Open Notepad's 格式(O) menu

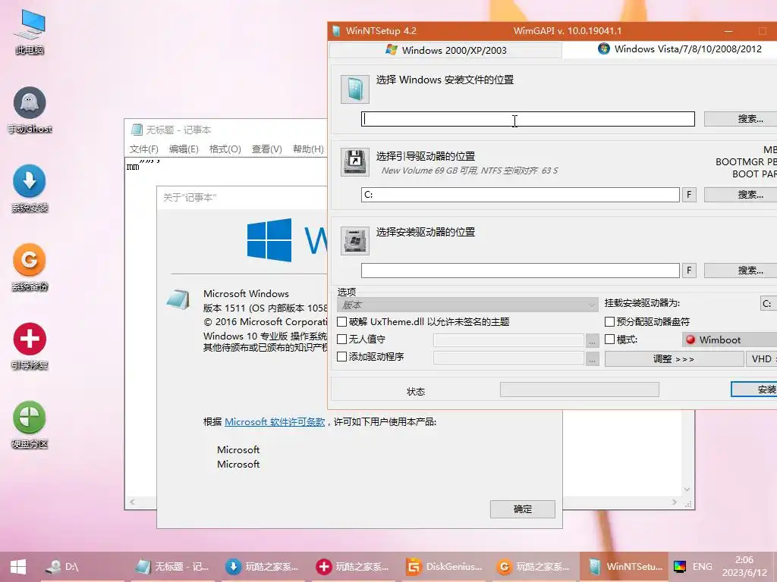[225, 149]
